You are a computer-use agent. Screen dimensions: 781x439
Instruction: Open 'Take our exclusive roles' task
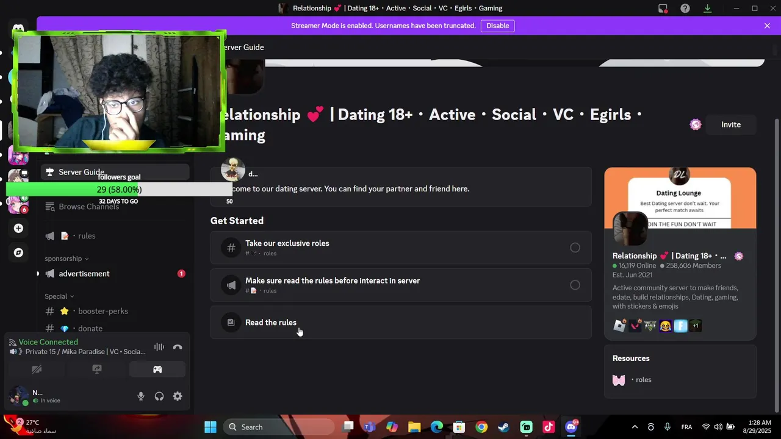pyautogui.click(x=401, y=248)
